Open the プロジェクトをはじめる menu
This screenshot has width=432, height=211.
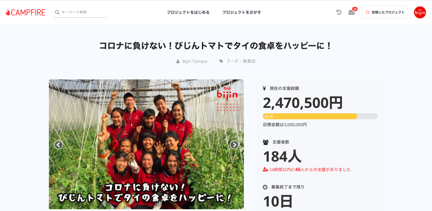(x=188, y=12)
